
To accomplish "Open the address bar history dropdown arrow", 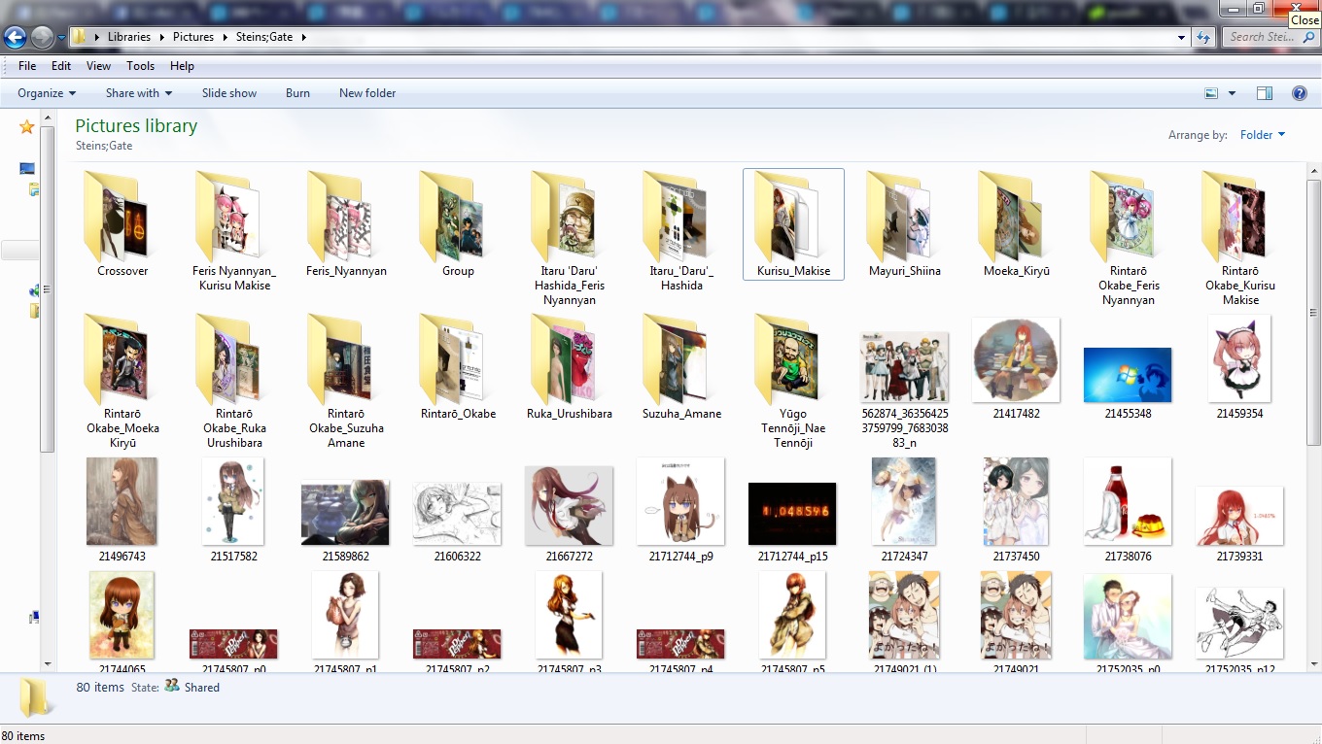I will click(1182, 37).
